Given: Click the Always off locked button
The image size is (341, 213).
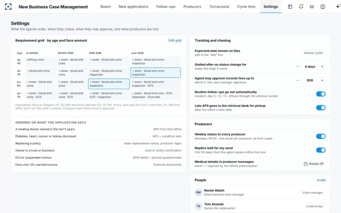Looking at the screenshot, I should point(313,164).
